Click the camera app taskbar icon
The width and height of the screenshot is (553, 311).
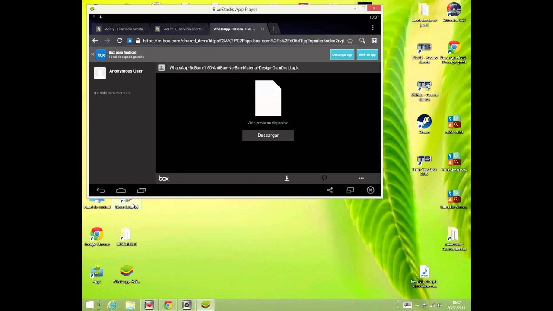[x=187, y=305]
